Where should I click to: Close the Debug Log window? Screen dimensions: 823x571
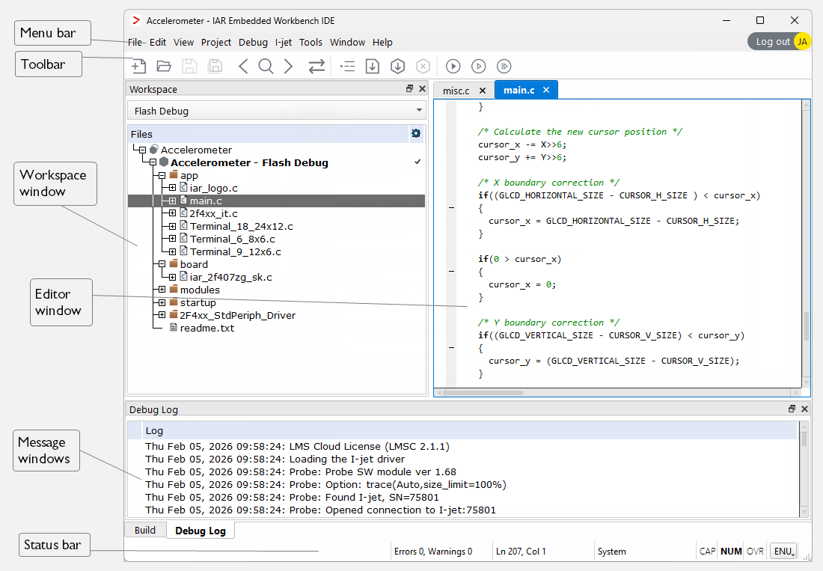tap(804, 409)
